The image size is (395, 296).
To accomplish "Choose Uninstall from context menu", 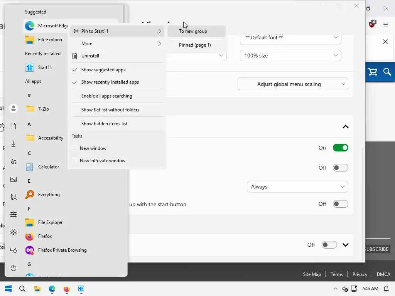I will point(117,56).
